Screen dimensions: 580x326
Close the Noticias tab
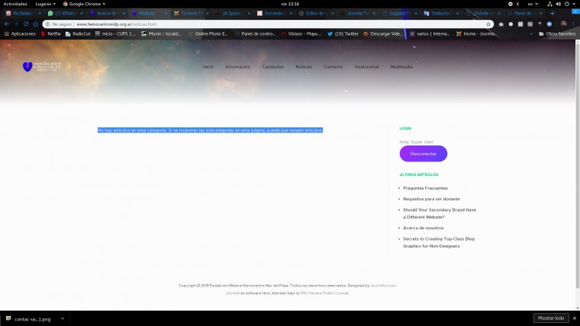pos(166,13)
